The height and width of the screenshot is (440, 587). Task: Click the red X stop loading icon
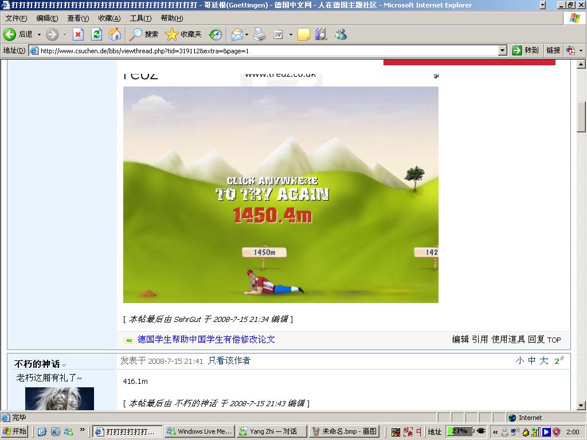(78, 34)
